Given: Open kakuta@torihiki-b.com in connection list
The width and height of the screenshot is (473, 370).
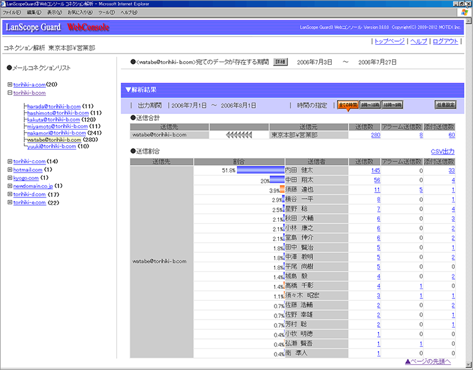Looking at the screenshot, I should pyautogui.click(x=54, y=120).
